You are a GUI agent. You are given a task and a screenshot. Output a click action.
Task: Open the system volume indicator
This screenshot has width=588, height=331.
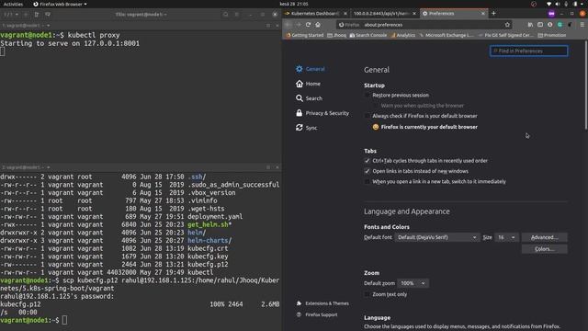(558, 4)
